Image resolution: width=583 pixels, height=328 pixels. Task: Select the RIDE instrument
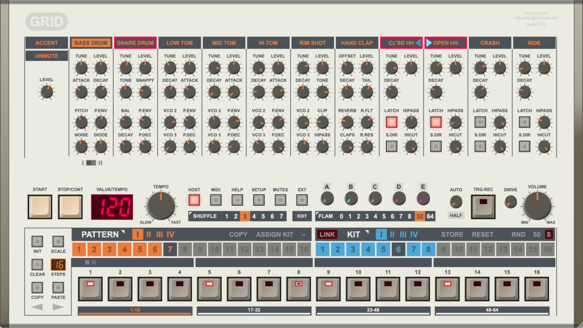pos(534,43)
